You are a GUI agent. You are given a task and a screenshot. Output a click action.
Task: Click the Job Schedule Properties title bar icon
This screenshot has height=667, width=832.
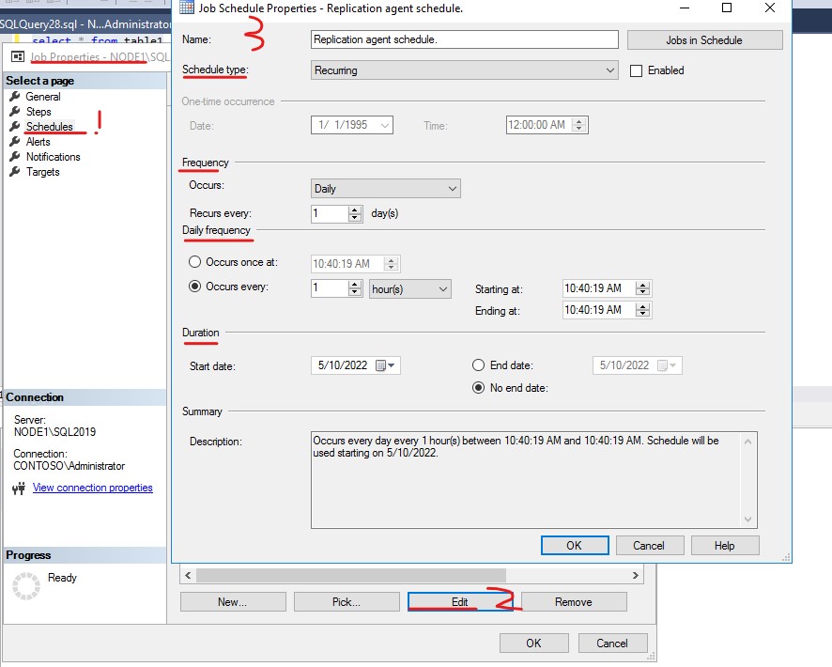[189, 8]
